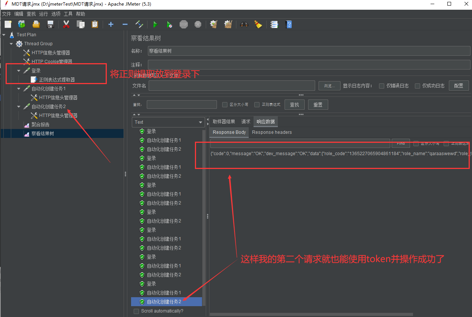Image resolution: width=472 pixels, height=317 pixels.
Task: Collapse the 登录 sampler node
Action: tap(19, 71)
